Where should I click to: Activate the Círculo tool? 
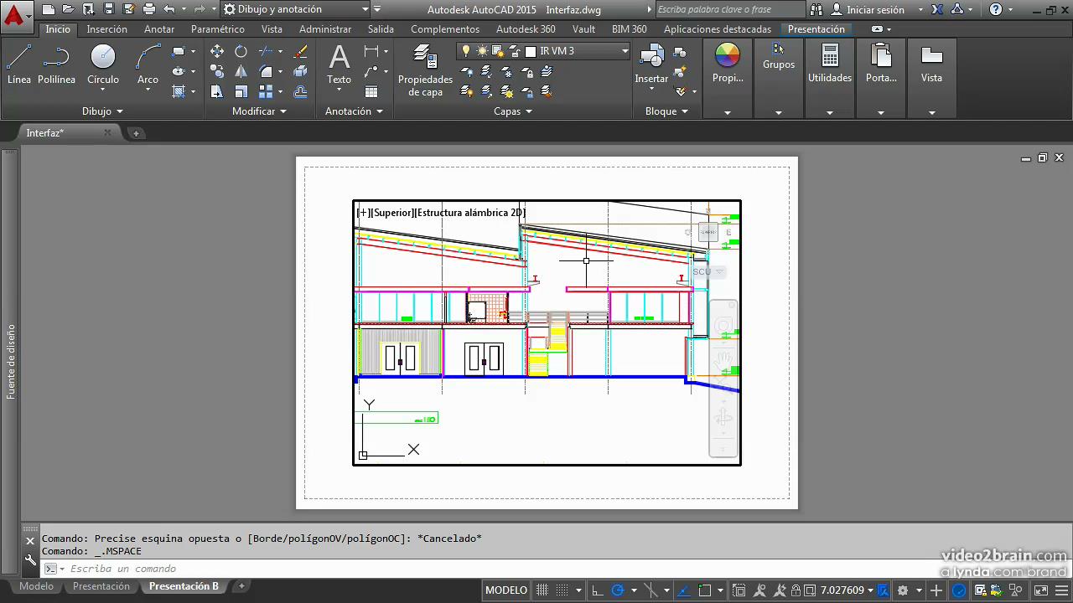[x=103, y=65]
